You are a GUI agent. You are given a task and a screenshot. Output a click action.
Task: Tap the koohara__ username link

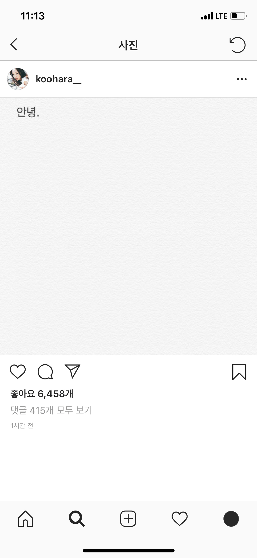[x=59, y=79]
